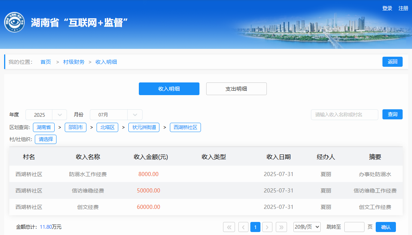Open the 20条/页 page size selector
Screen dimensions: 412x235
307,227
